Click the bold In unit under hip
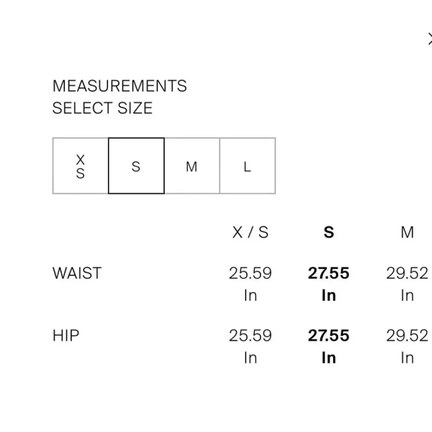The width and height of the screenshot is (432, 432). (329, 358)
